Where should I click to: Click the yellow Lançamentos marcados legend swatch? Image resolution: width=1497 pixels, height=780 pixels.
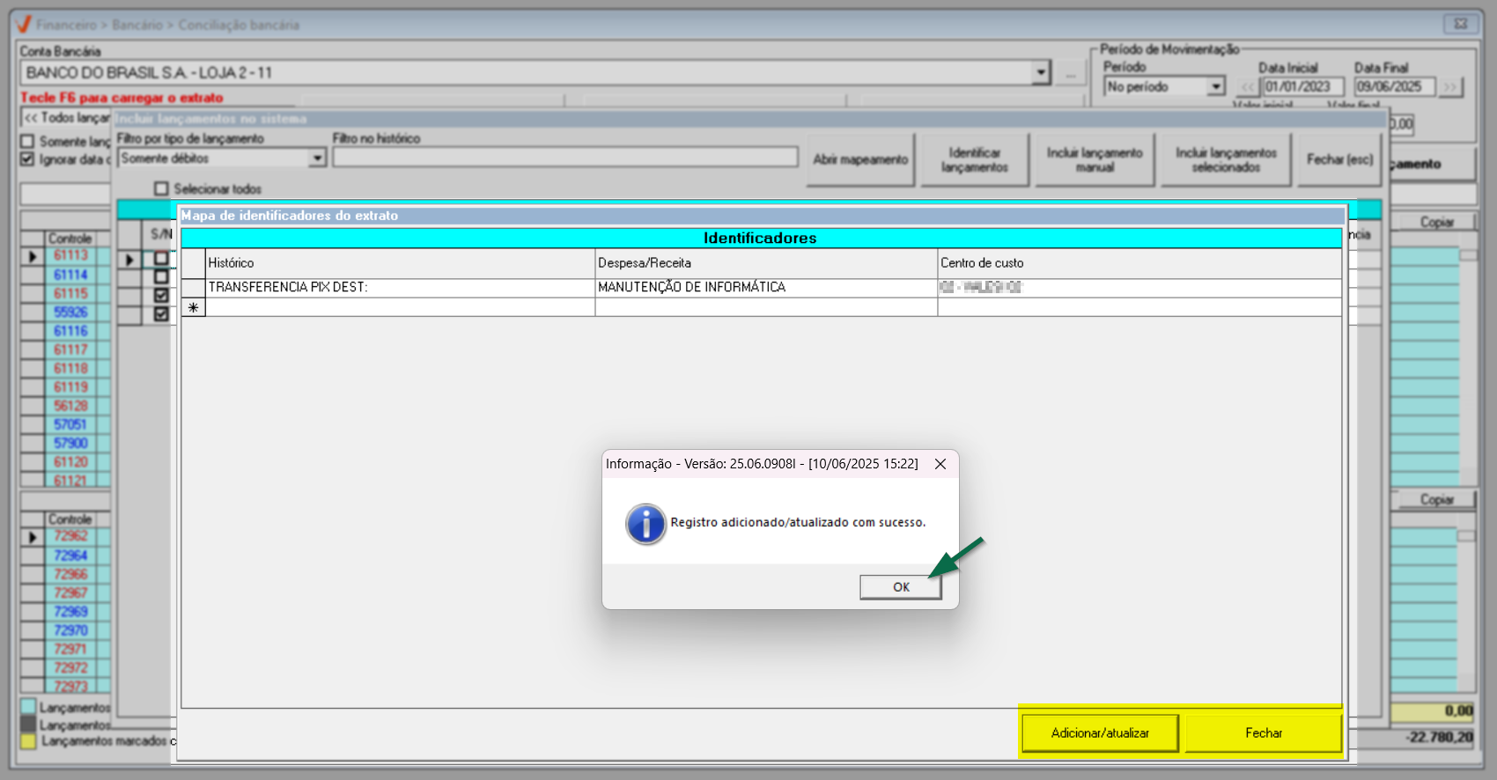[28, 741]
